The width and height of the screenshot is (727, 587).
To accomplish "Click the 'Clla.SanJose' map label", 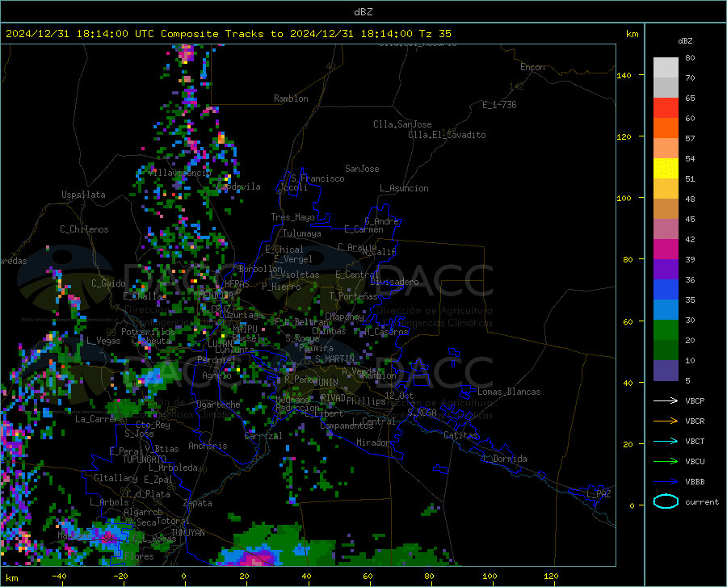I will pos(402,124).
